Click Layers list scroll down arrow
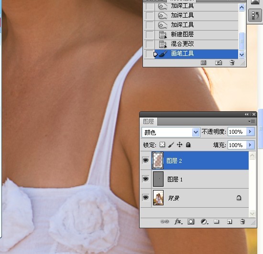The image size is (263, 254). (252, 213)
